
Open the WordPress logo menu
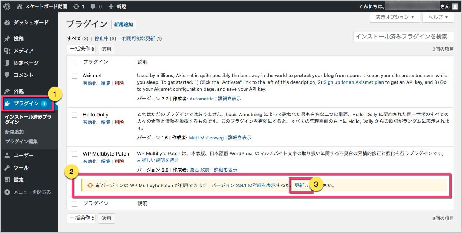point(7,6)
